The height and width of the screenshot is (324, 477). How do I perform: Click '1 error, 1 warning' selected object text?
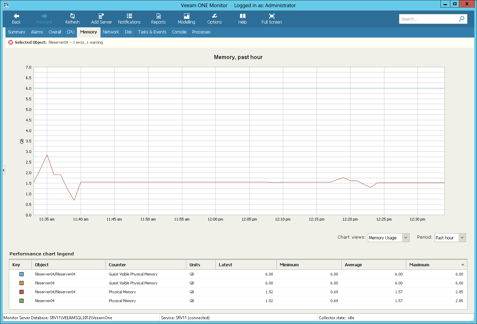[x=88, y=42]
